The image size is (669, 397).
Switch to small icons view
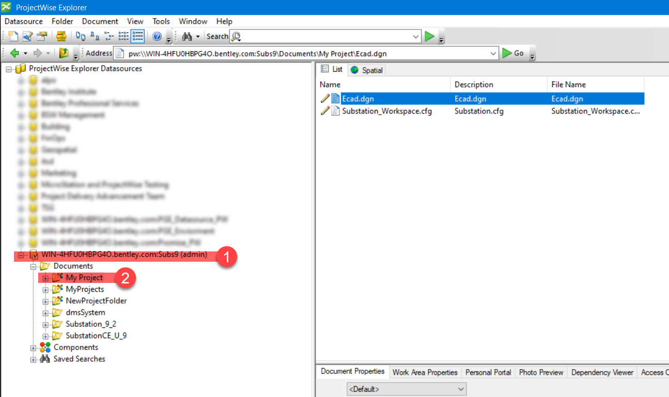tap(95, 36)
